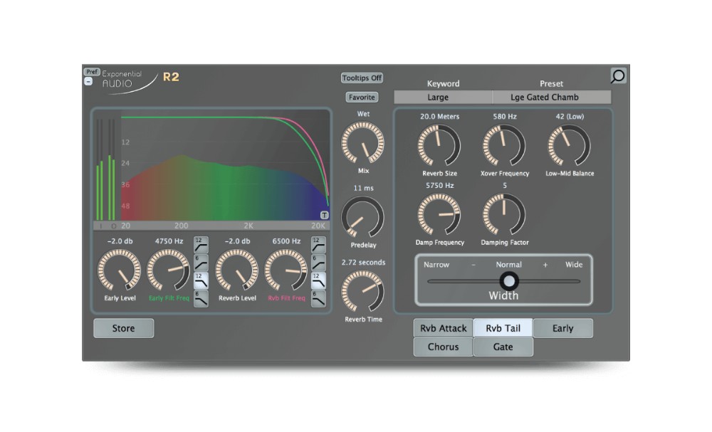Toggle the Tooltips Off button

(362, 78)
